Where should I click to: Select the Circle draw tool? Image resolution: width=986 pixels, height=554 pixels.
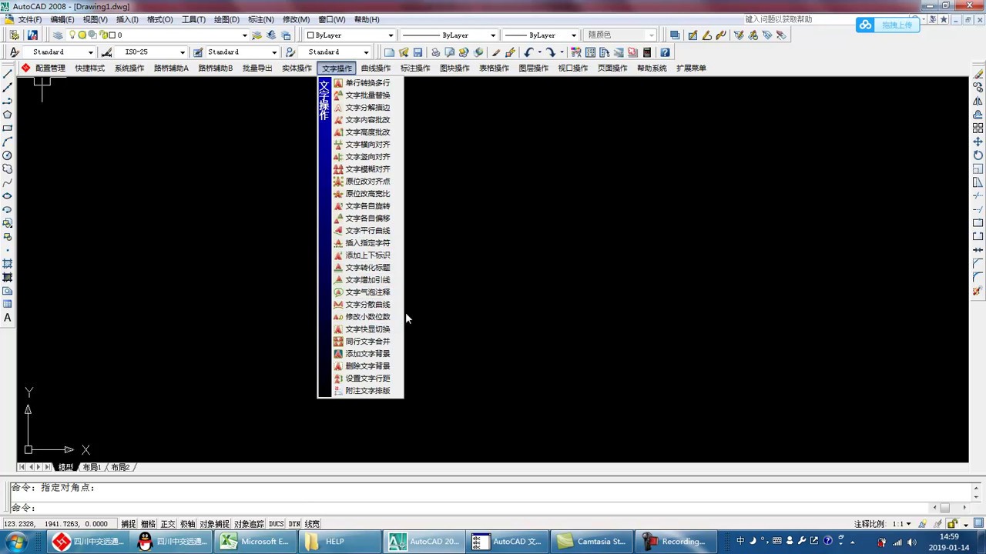click(8, 155)
